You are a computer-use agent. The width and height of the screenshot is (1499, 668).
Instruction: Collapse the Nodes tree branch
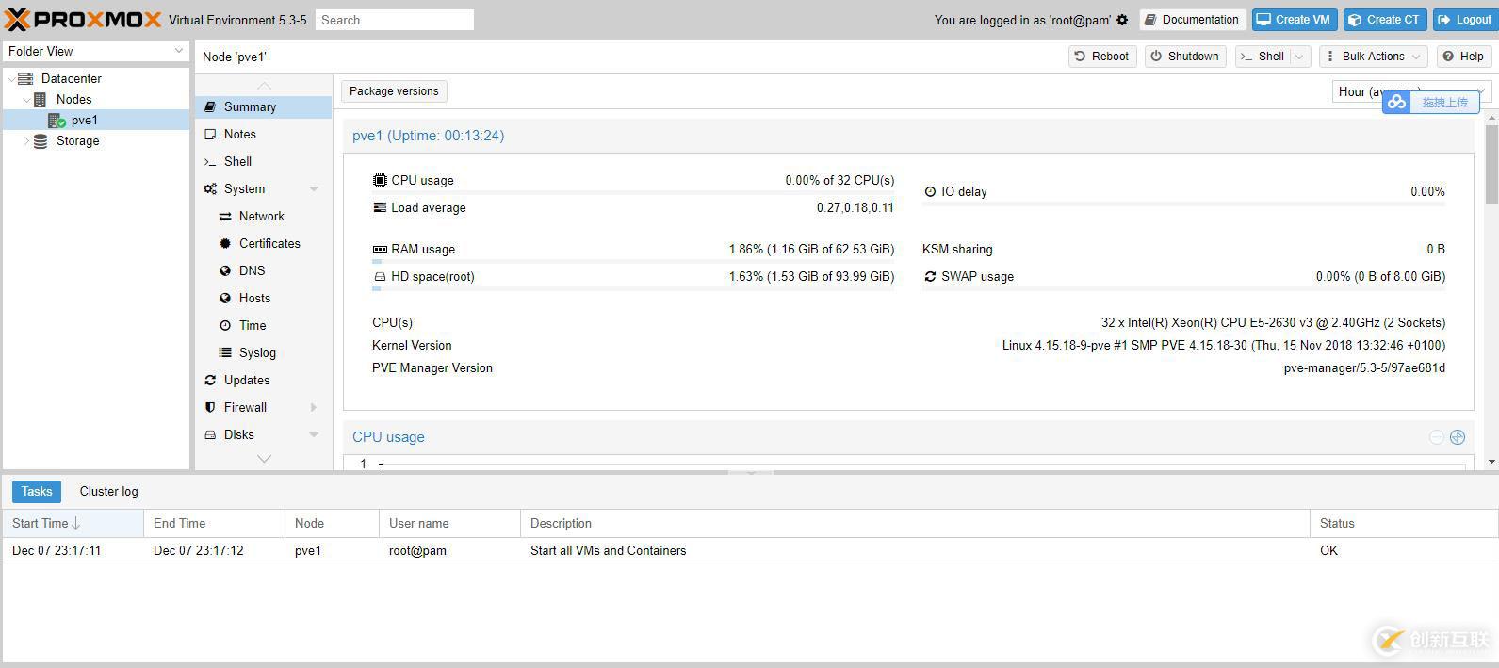[25, 100]
